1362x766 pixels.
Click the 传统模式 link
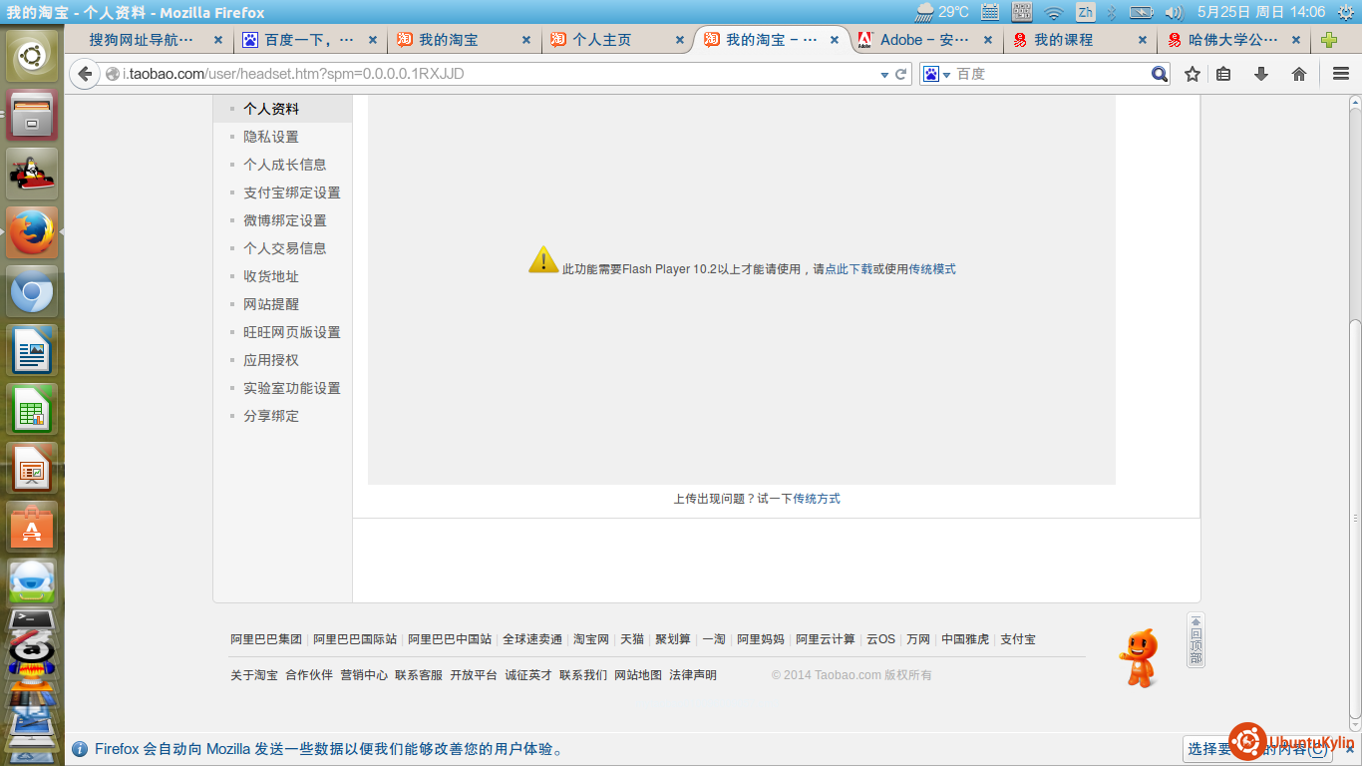pos(932,269)
